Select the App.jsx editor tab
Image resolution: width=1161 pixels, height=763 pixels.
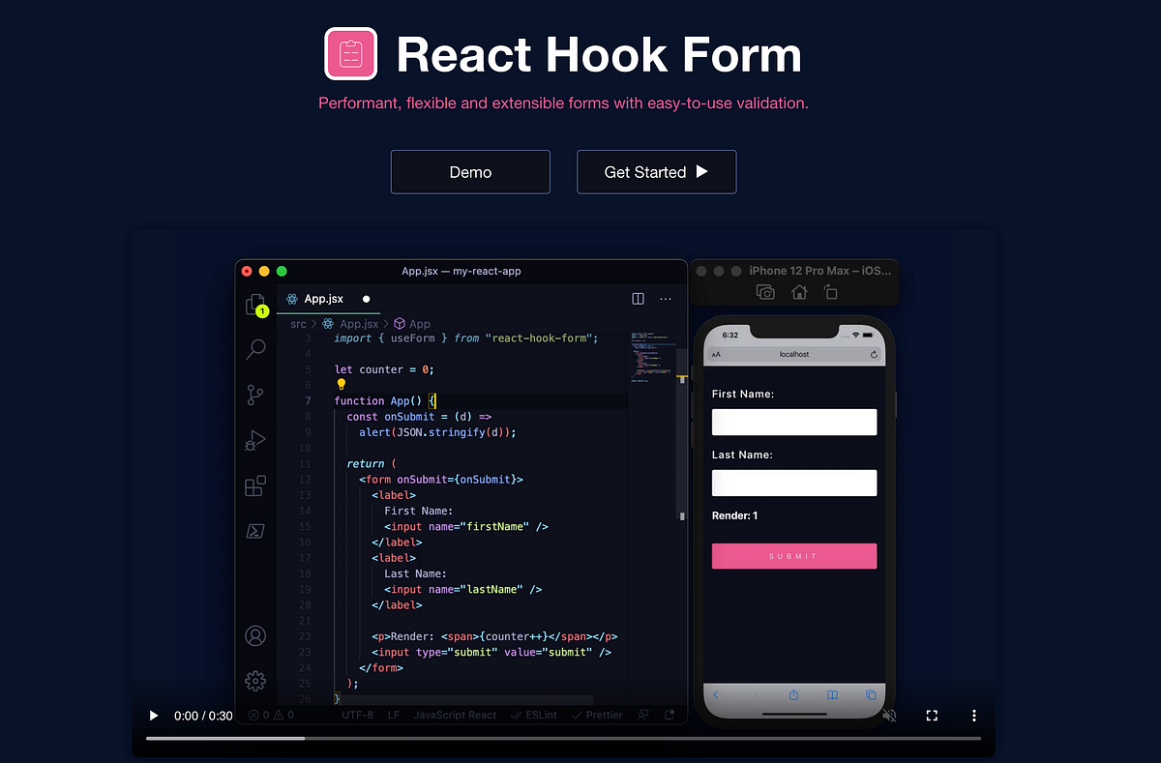click(x=329, y=299)
